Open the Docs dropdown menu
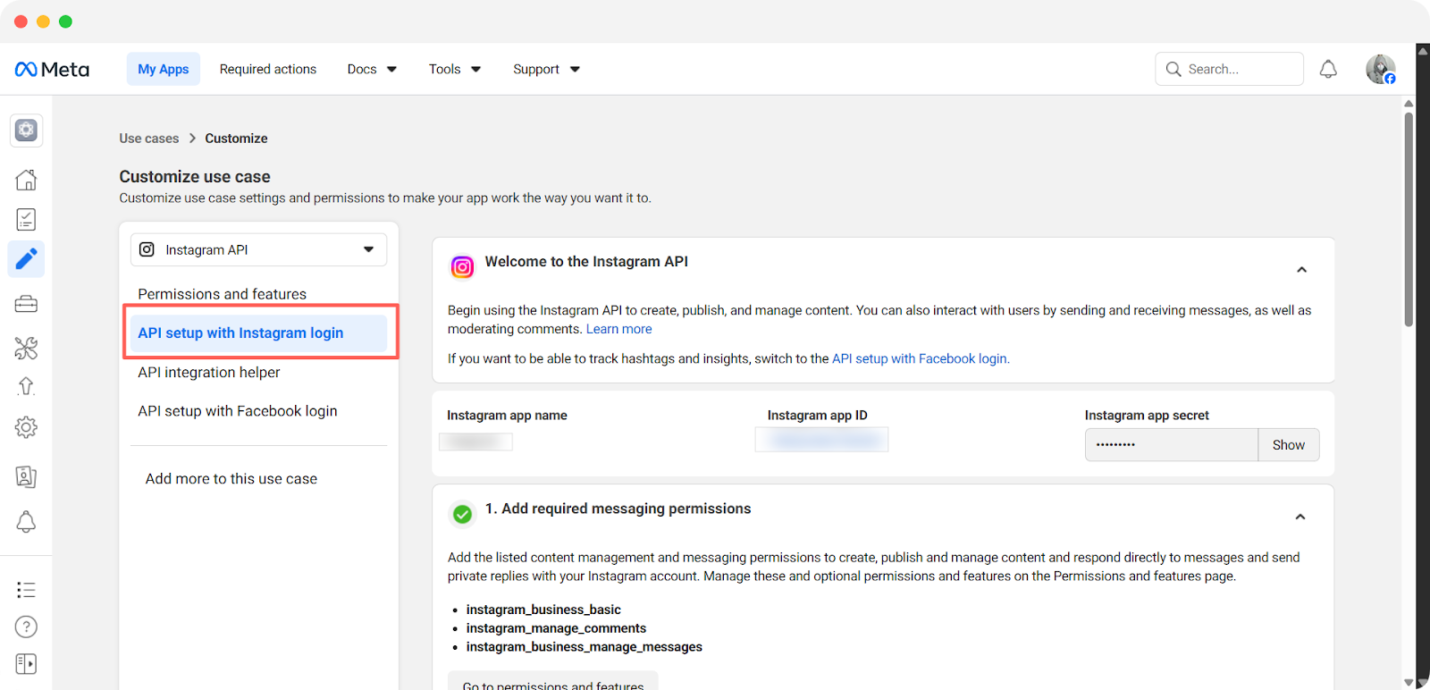Screen dimensions: 1430x690 (372, 69)
